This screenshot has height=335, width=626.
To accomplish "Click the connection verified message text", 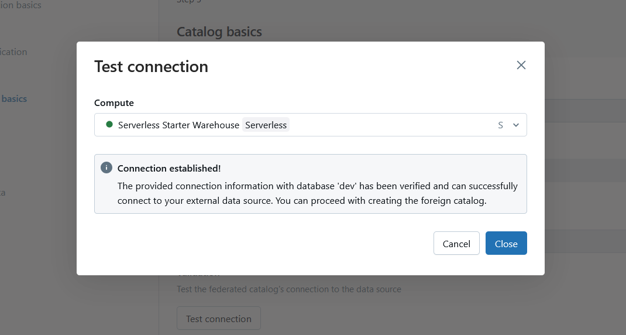I will pyautogui.click(x=317, y=193).
